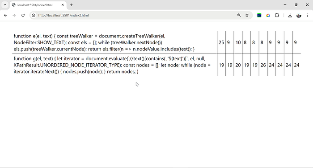Minimize the browser window
The width and height of the screenshot is (313, 168).
285,5
